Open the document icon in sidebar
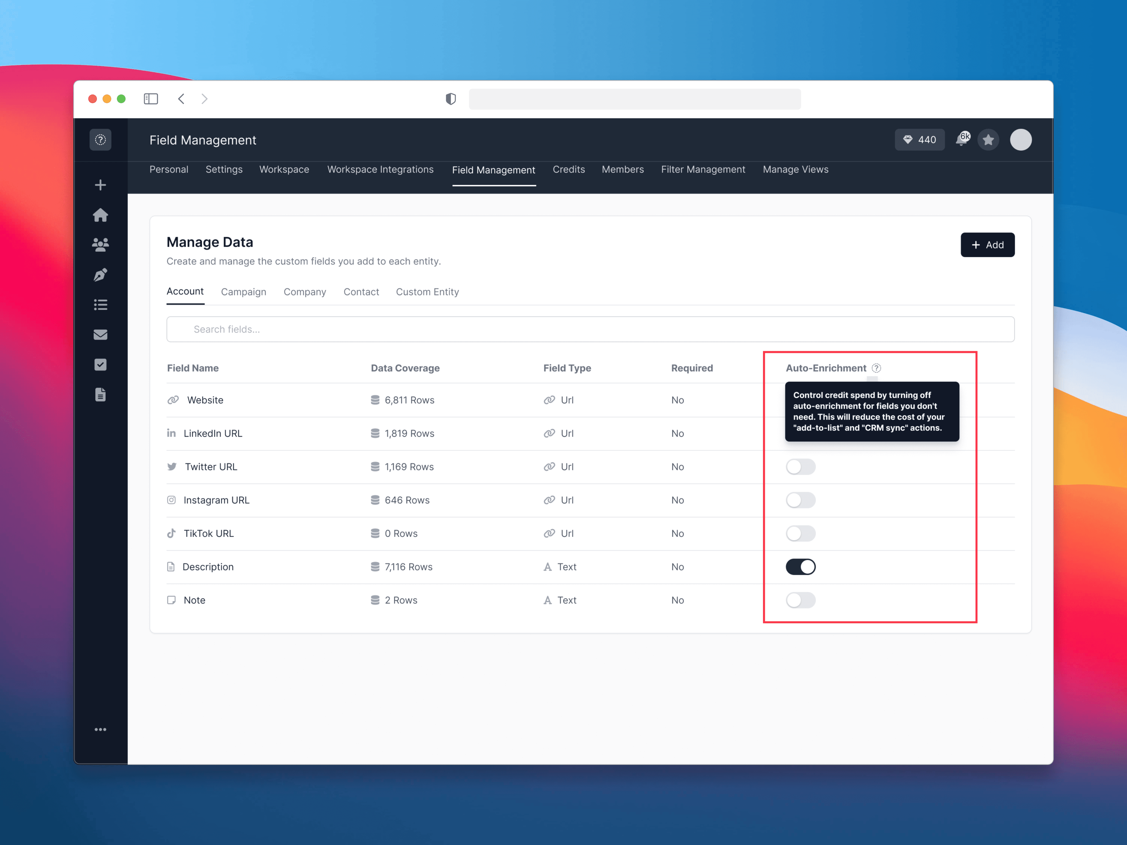Viewport: 1127px width, 845px height. point(100,395)
